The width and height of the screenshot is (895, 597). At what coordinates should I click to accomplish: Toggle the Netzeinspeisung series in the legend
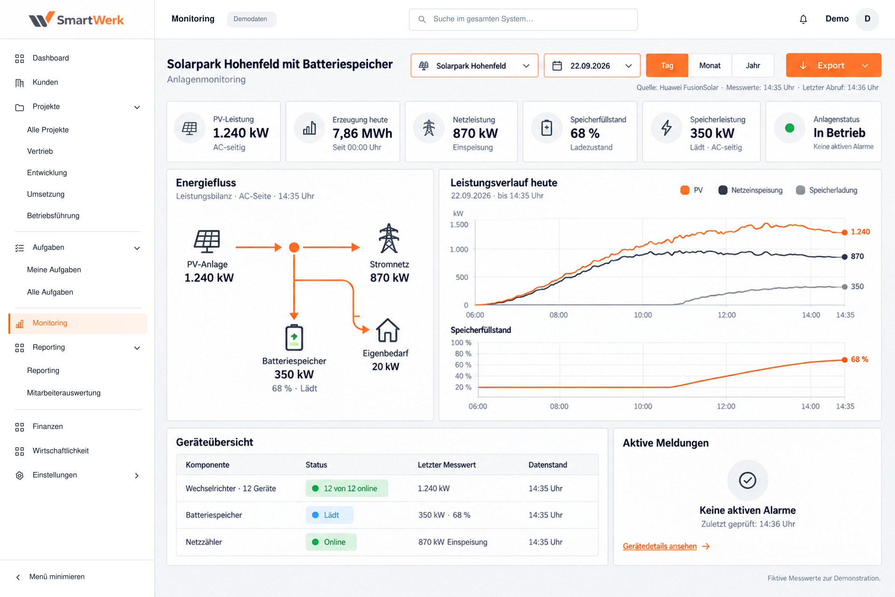pyautogui.click(x=750, y=190)
